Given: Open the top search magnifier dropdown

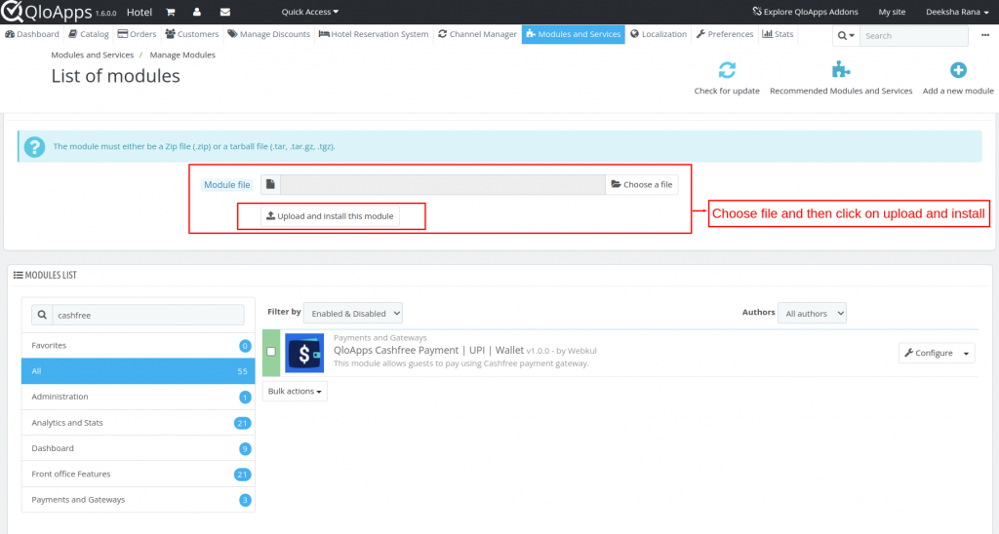Looking at the screenshot, I should point(846,36).
